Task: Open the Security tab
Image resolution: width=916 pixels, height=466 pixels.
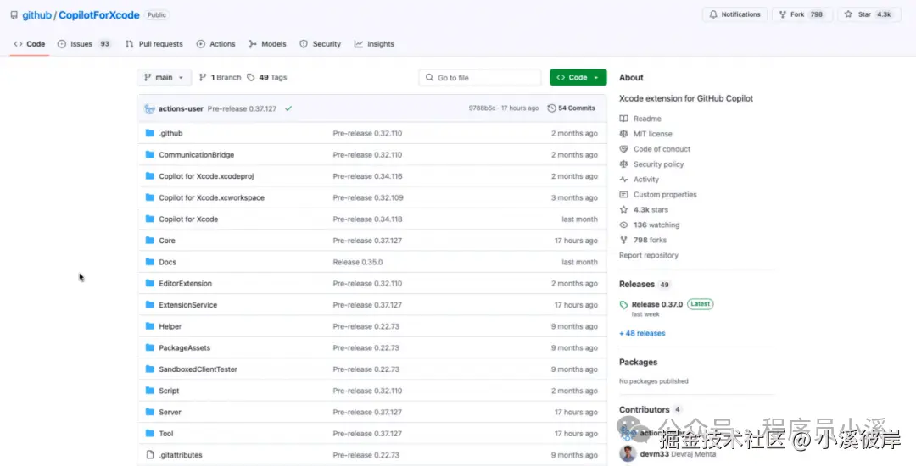Action: (x=320, y=44)
